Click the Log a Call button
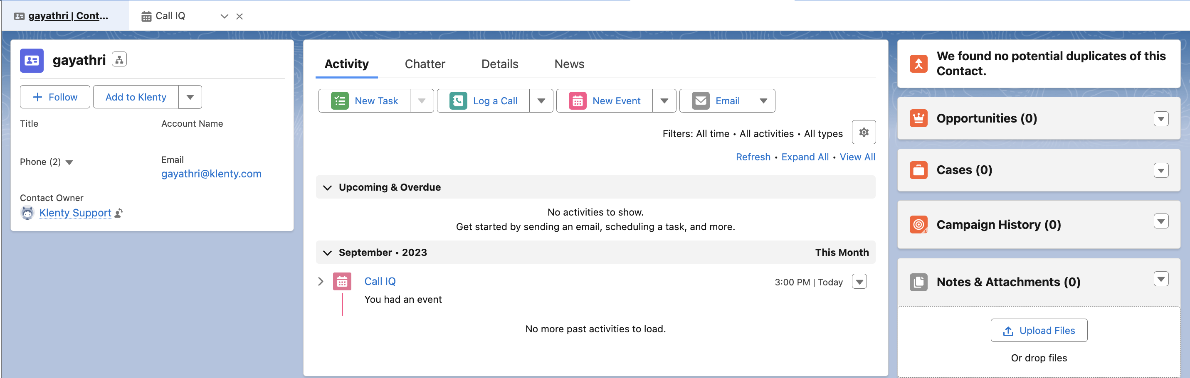This screenshot has height=378, width=1190. click(x=483, y=101)
